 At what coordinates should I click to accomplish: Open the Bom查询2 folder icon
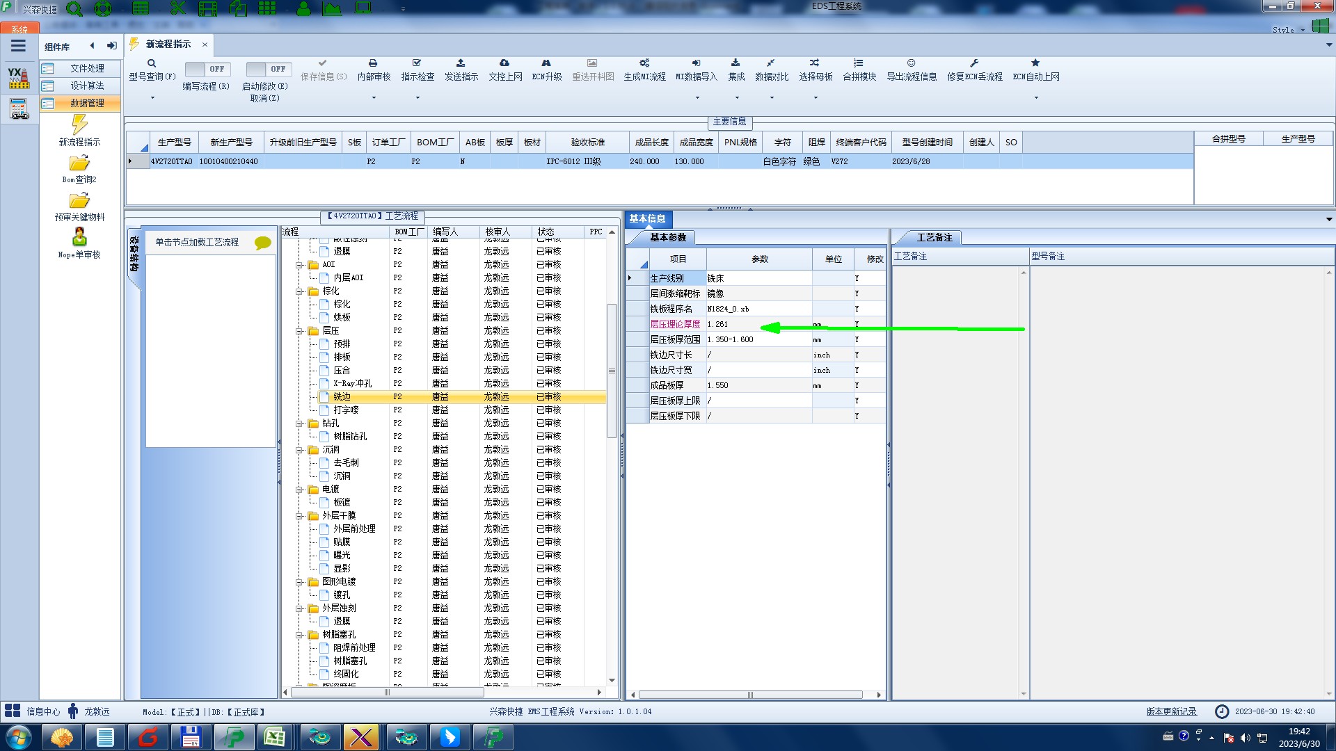(79, 164)
